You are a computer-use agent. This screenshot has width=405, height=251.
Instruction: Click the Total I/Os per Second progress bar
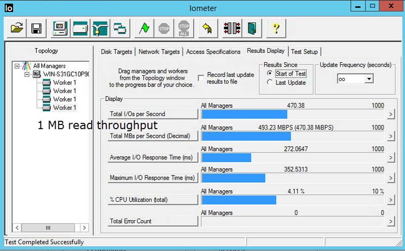[x=293, y=114]
